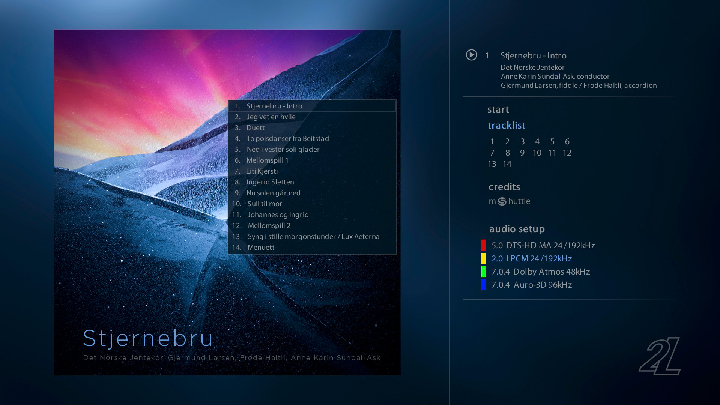
Task: Click the S logo in mShuttle
Action: tap(502, 202)
